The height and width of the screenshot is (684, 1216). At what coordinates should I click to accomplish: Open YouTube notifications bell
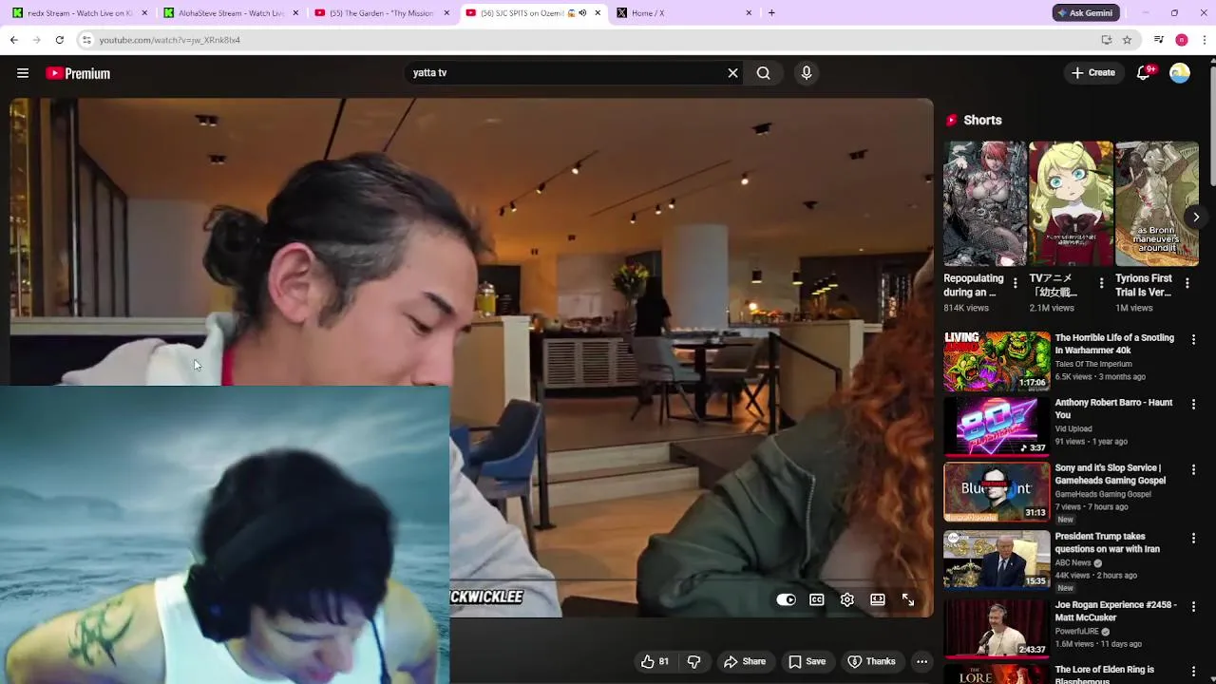(1144, 73)
